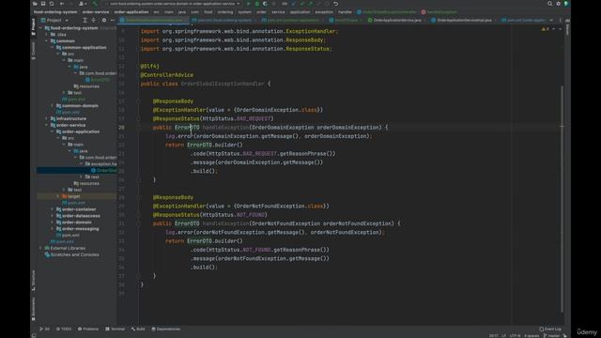The height and width of the screenshot is (338, 601).
Task: Select Scratches and Consoles in the tree
Action: 72,254
